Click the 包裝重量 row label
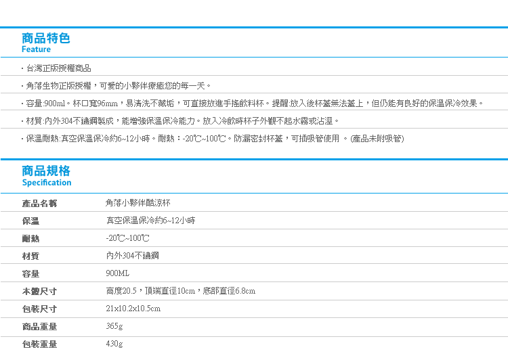508x362 pixels. click(x=39, y=344)
